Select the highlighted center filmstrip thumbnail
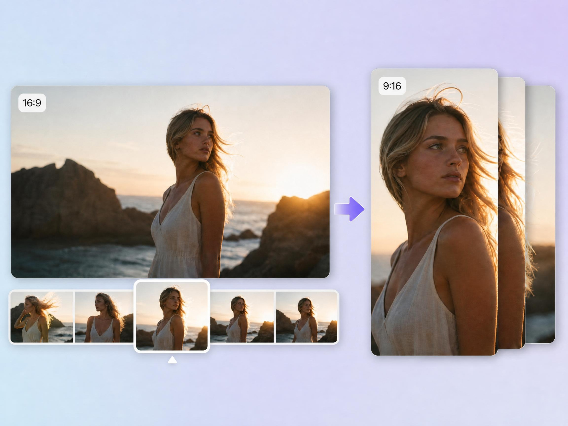 pos(172,316)
